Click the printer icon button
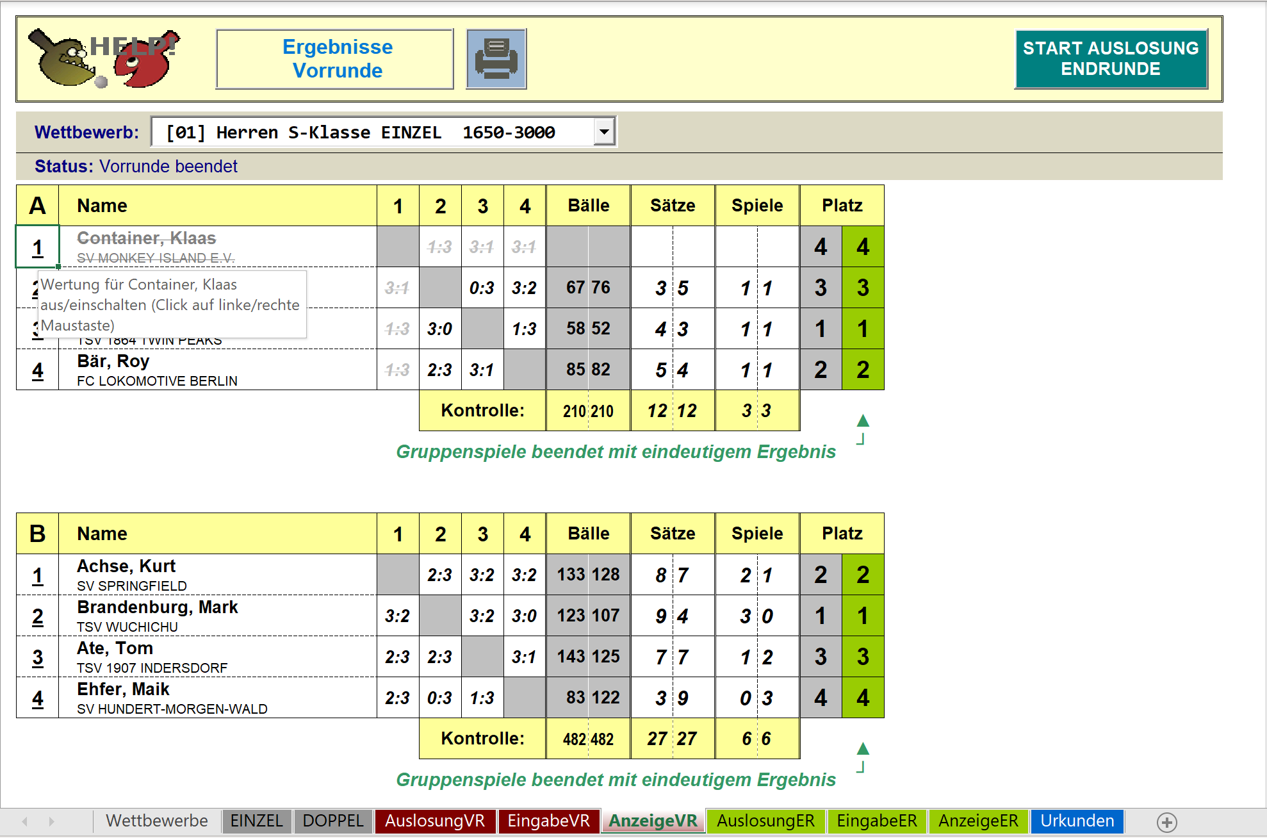Image resolution: width=1267 pixels, height=838 pixels. pos(496,58)
